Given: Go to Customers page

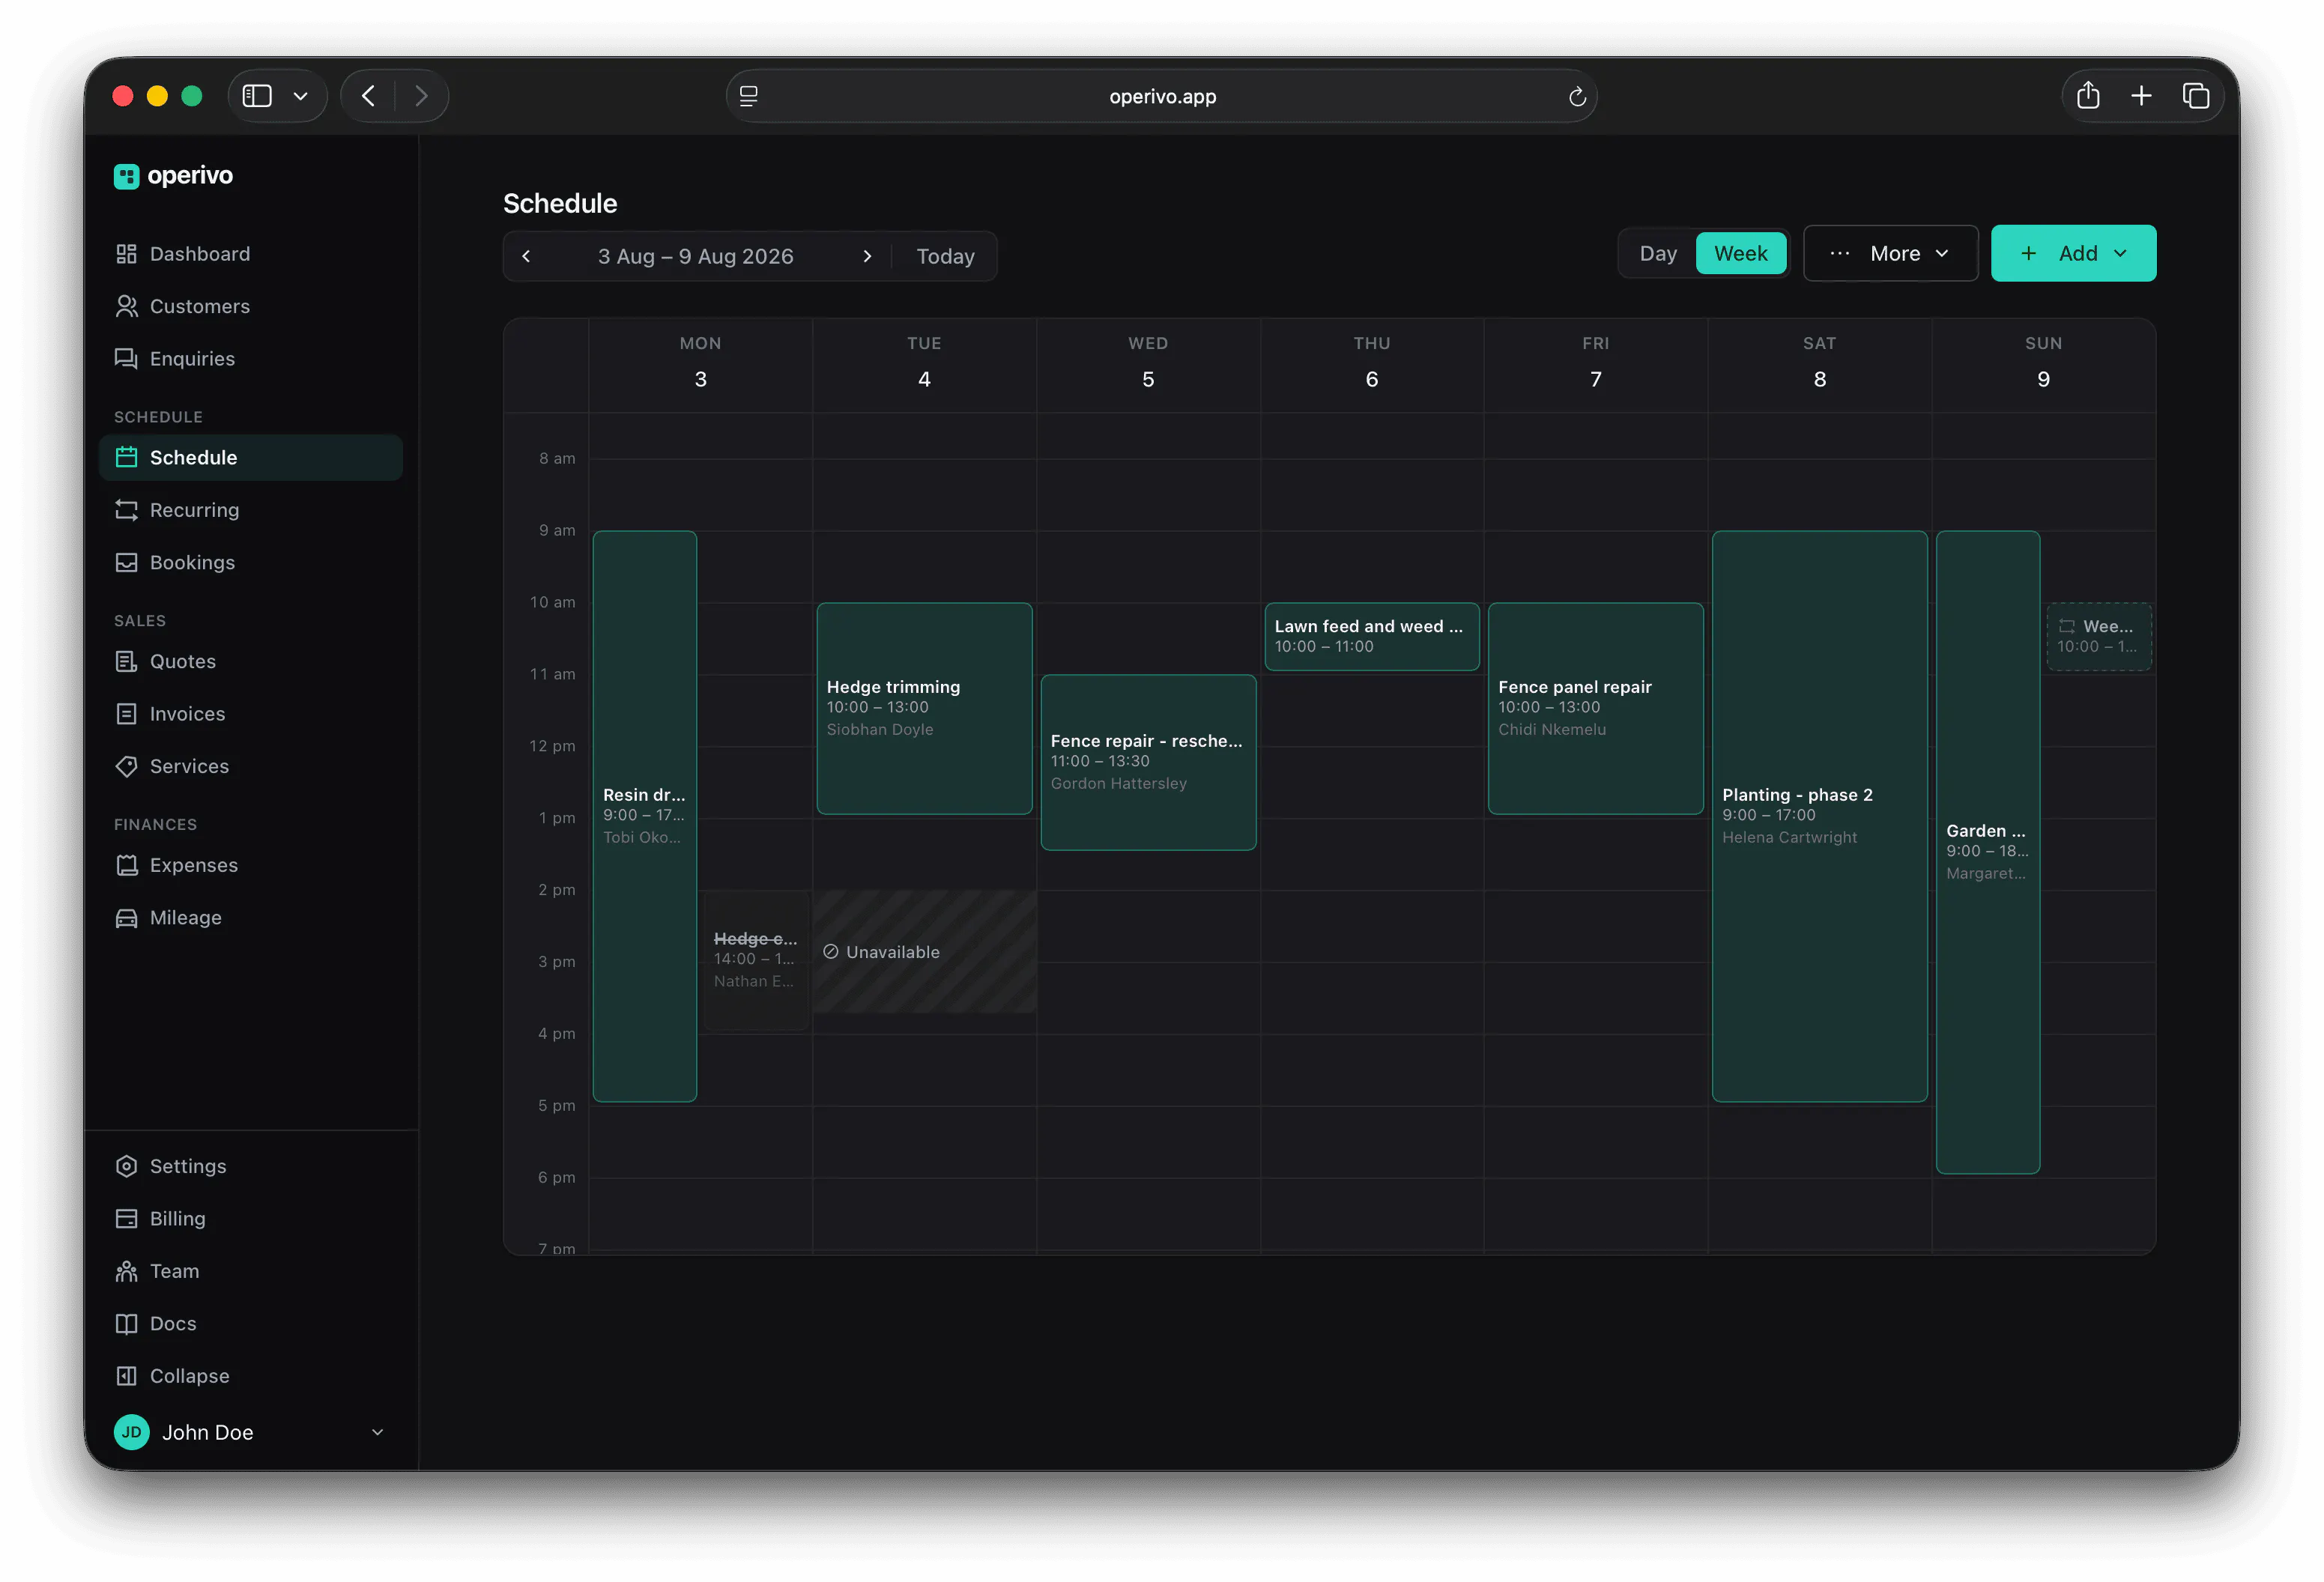Looking at the screenshot, I should click(x=250, y=306).
